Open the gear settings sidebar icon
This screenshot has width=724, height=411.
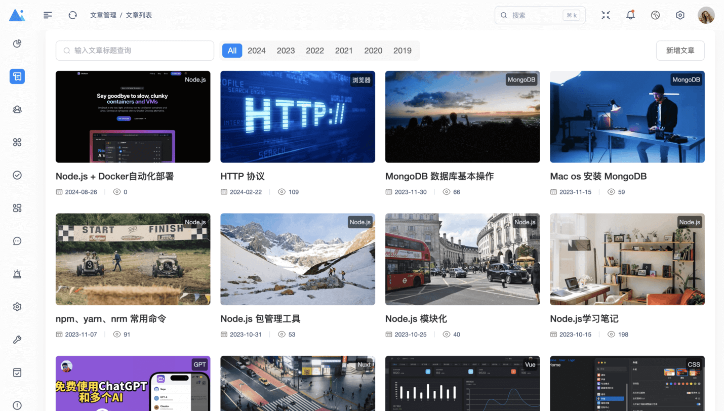coord(17,307)
